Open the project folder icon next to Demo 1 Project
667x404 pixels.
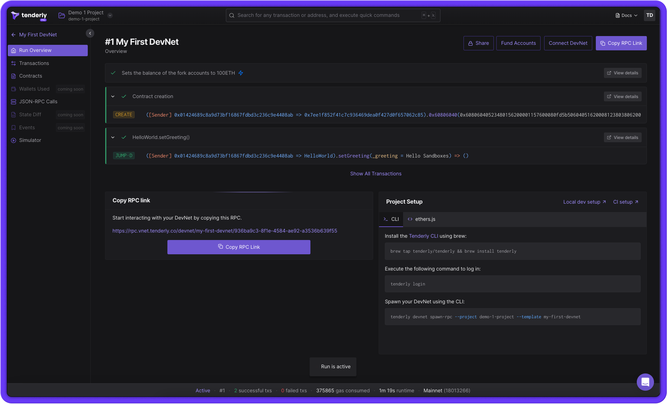pos(61,15)
